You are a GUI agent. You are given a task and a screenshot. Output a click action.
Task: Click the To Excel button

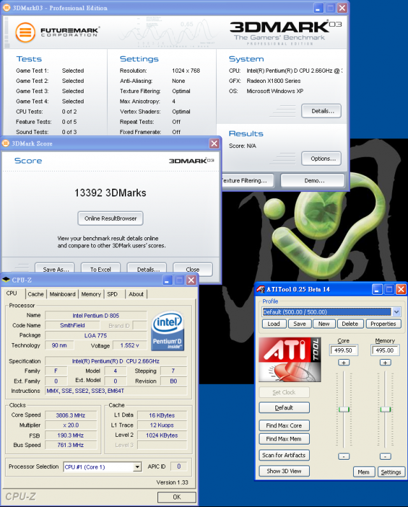pyautogui.click(x=101, y=269)
